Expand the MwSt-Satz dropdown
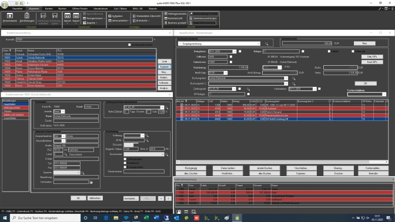The width and height of the screenshot is (395, 222). coord(226,73)
